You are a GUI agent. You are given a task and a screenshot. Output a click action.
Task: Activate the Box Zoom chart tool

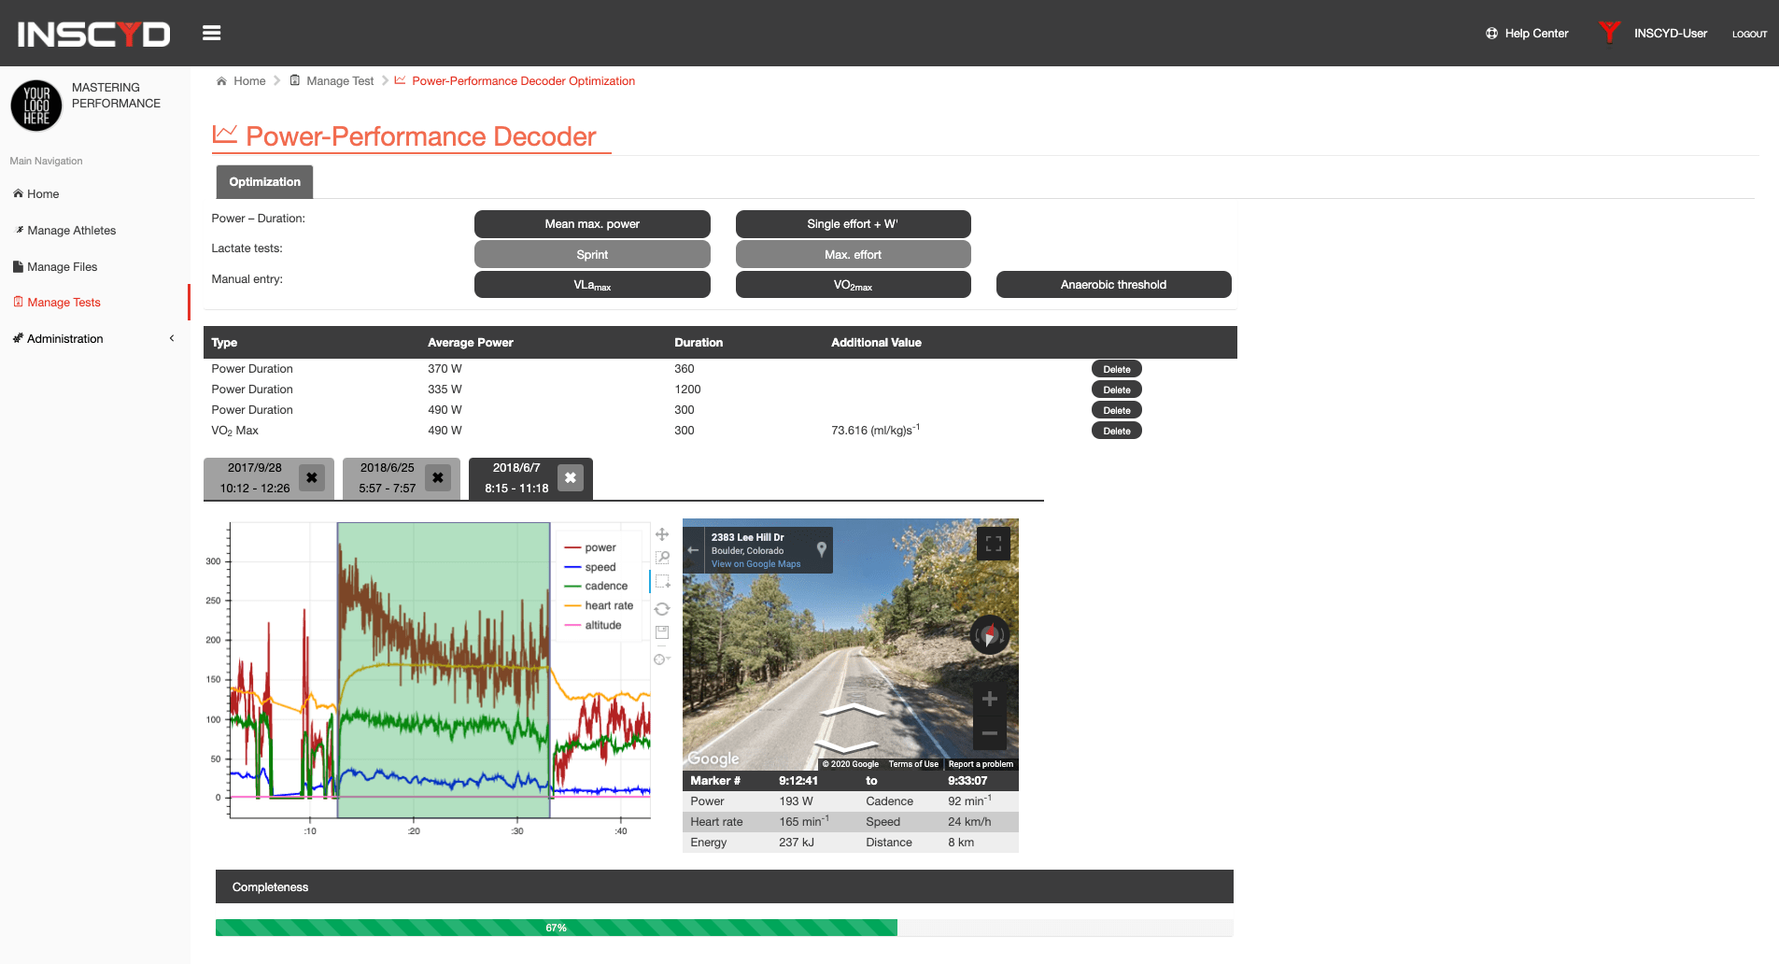point(662,558)
